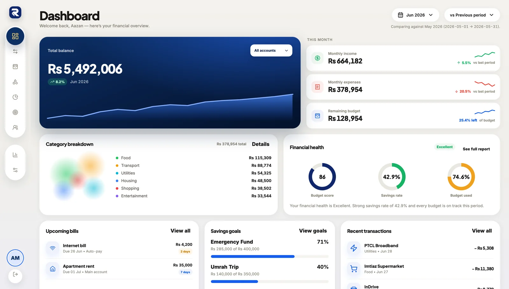The width and height of the screenshot is (509, 289).
Task: Click the Remaining budget Rs 128,954 value
Action: (345, 118)
